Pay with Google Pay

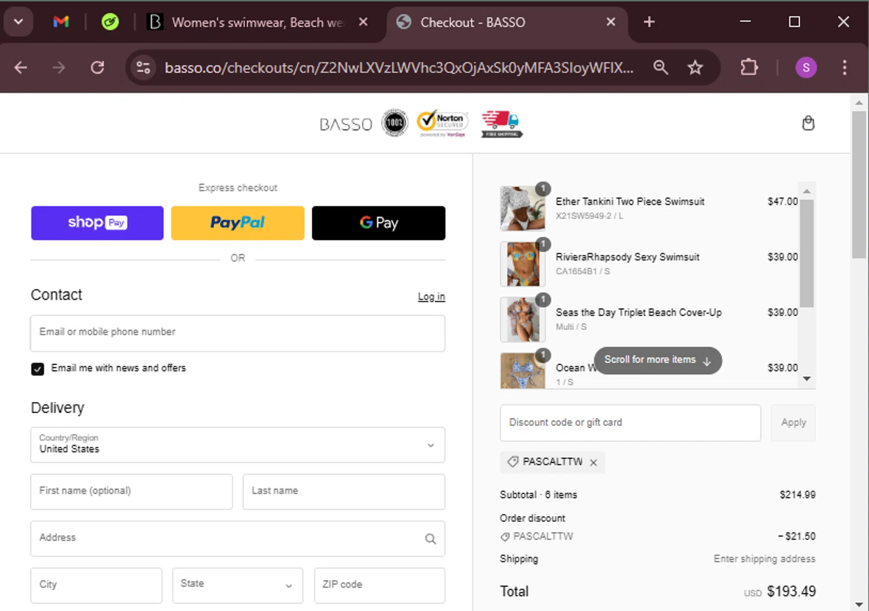[378, 223]
